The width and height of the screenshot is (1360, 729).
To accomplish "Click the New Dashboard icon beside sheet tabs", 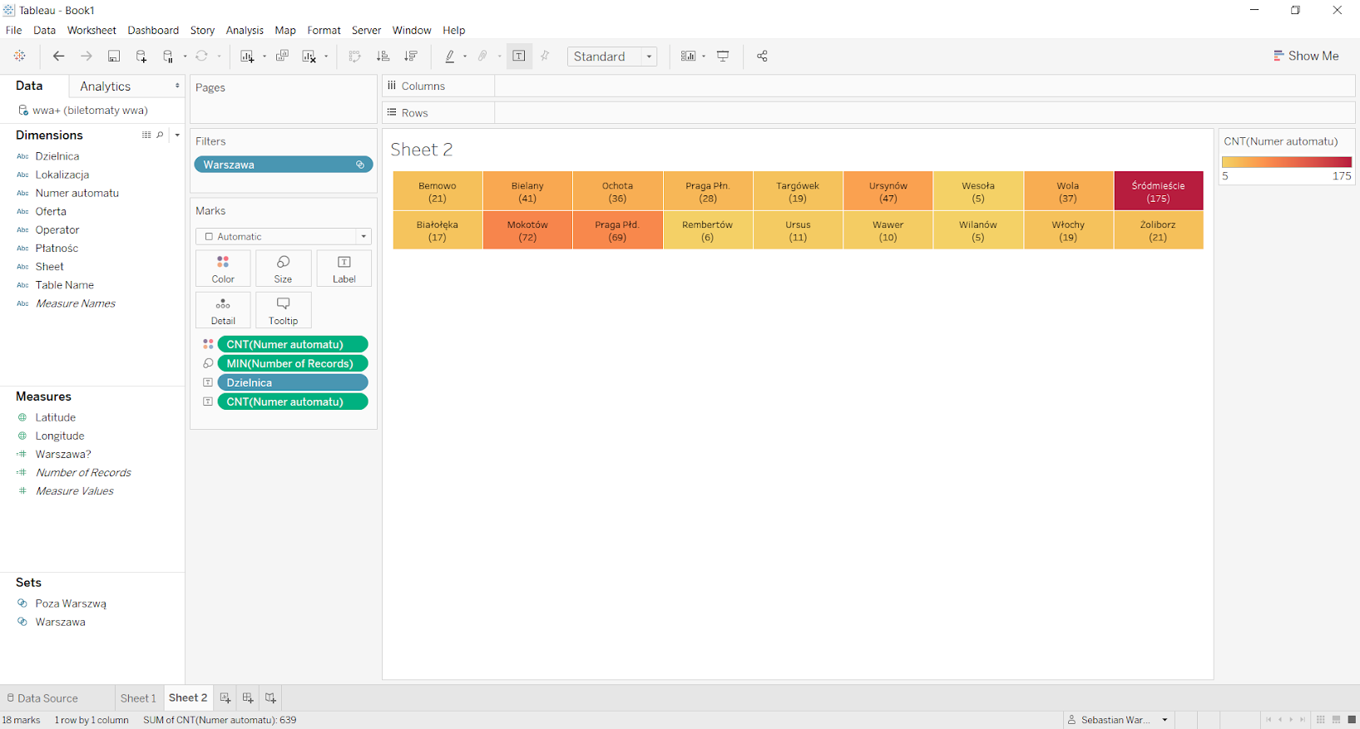I will point(248,698).
